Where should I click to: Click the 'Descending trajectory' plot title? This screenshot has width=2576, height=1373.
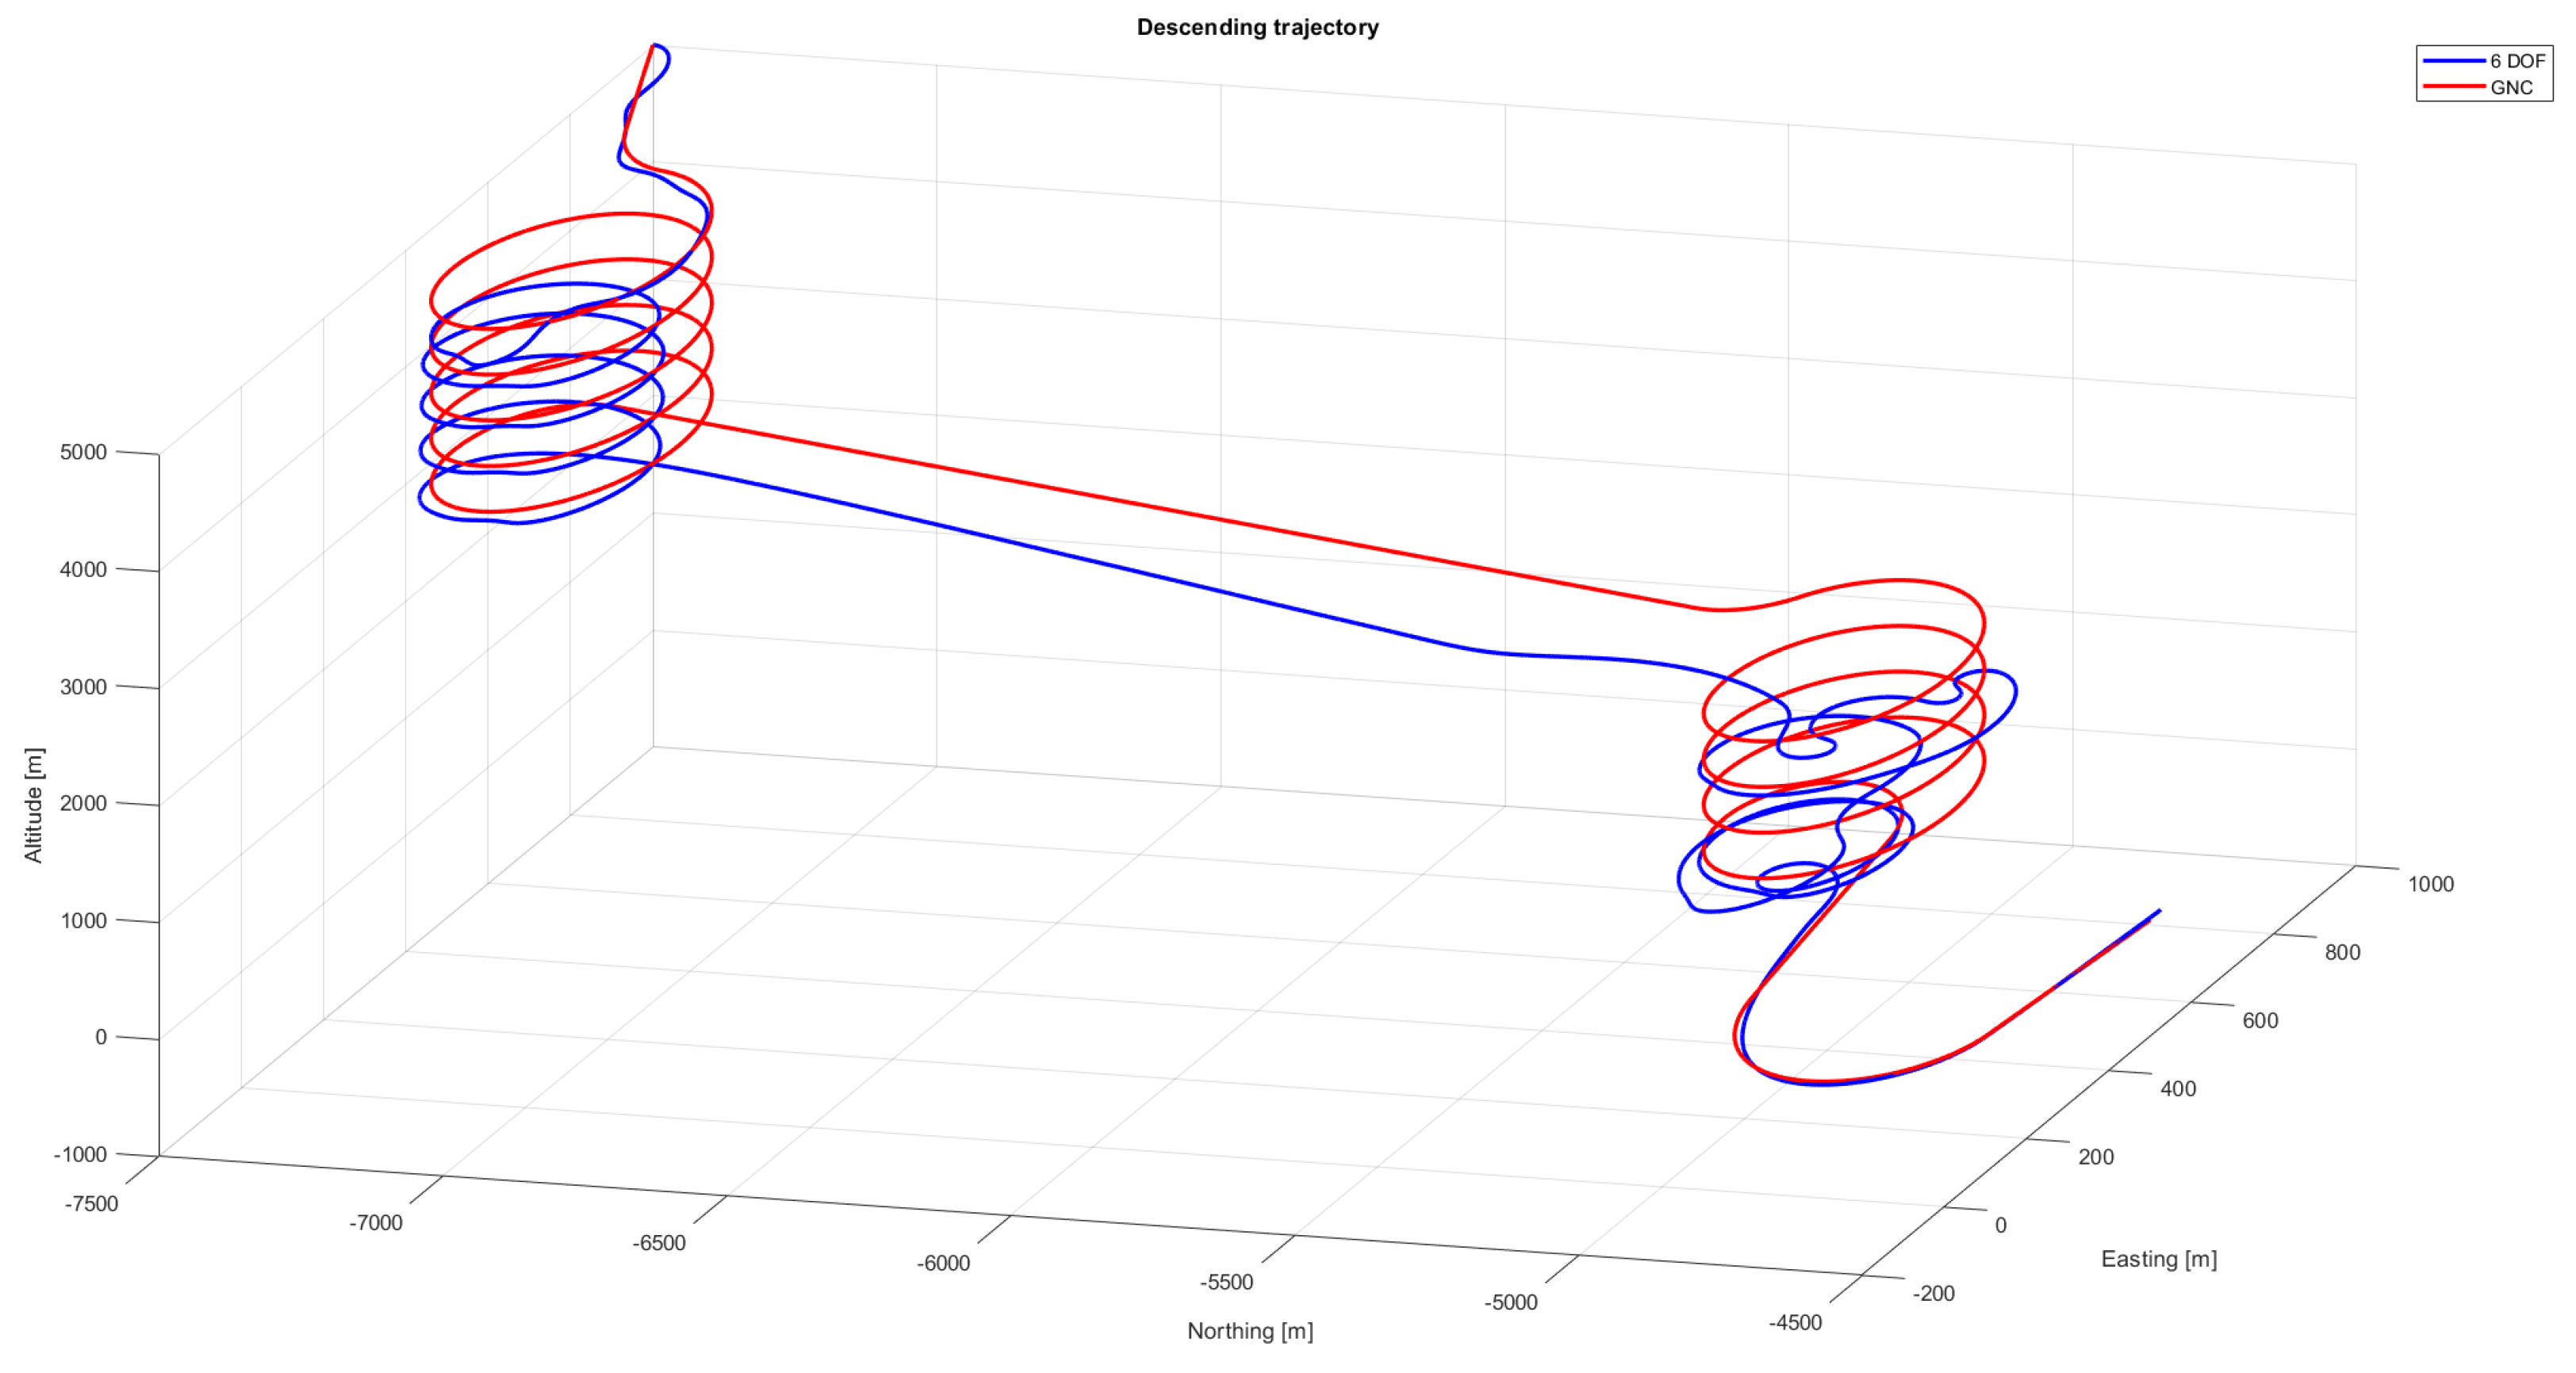(1257, 27)
